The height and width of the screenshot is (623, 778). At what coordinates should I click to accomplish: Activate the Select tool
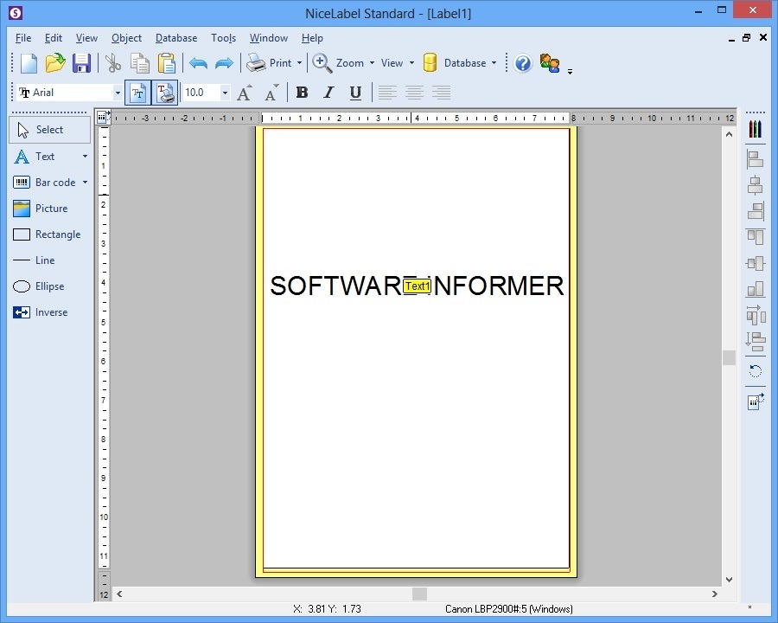coord(49,130)
